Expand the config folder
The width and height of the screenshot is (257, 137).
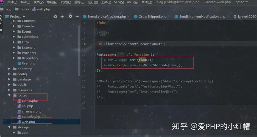pyautogui.click(x=9, y=74)
